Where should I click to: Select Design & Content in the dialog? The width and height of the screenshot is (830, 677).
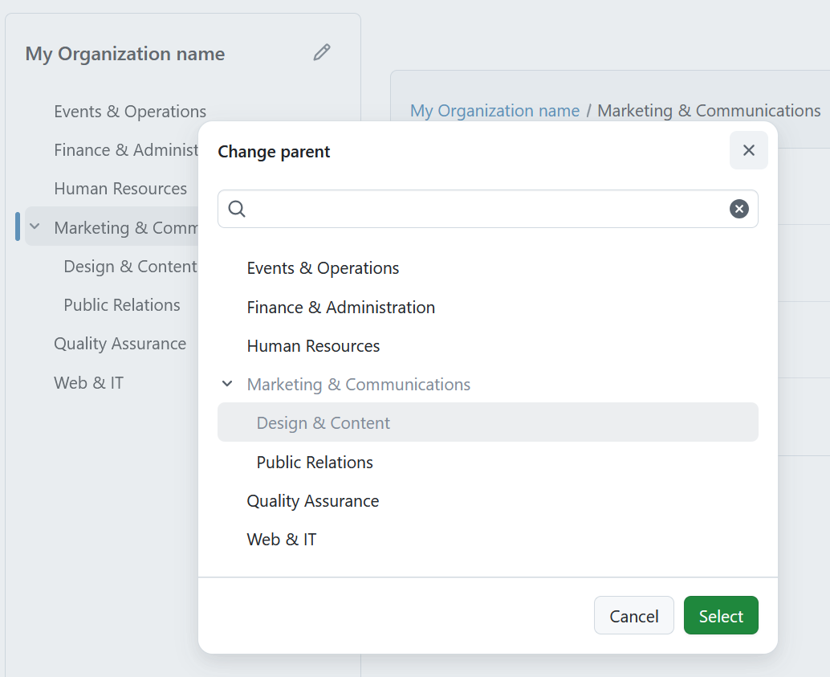tap(487, 422)
